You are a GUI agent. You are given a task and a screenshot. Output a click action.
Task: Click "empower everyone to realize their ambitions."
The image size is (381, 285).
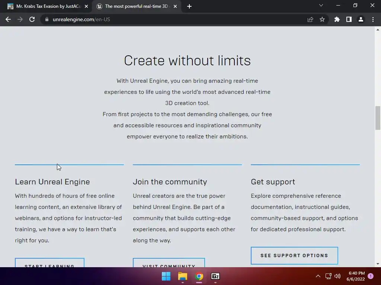point(188,137)
